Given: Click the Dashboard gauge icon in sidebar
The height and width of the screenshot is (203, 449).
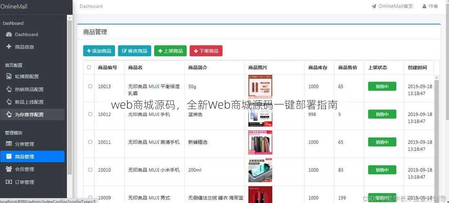Looking at the screenshot, I should 9,34.
